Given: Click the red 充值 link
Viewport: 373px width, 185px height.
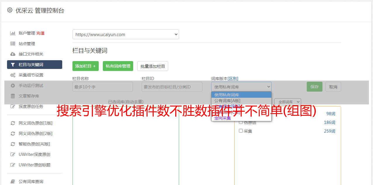Looking at the screenshot, I should tap(40, 33).
